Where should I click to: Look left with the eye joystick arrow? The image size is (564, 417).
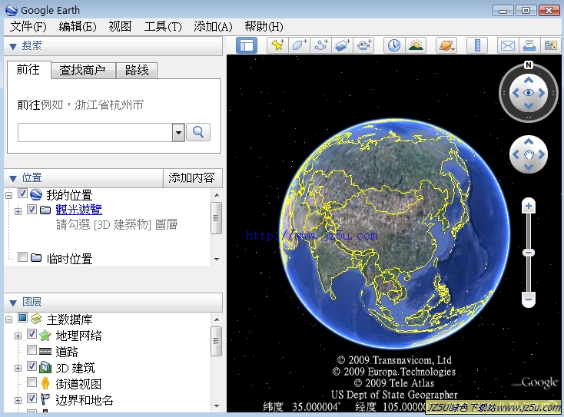pos(516,93)
